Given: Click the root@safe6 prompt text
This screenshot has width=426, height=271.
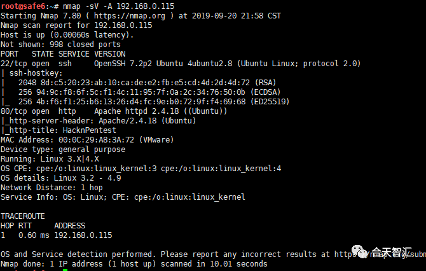Looking at the screenshot, I should tap(23, 6).
